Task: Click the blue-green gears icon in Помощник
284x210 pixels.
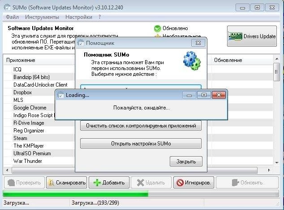Action: [192, 61]
